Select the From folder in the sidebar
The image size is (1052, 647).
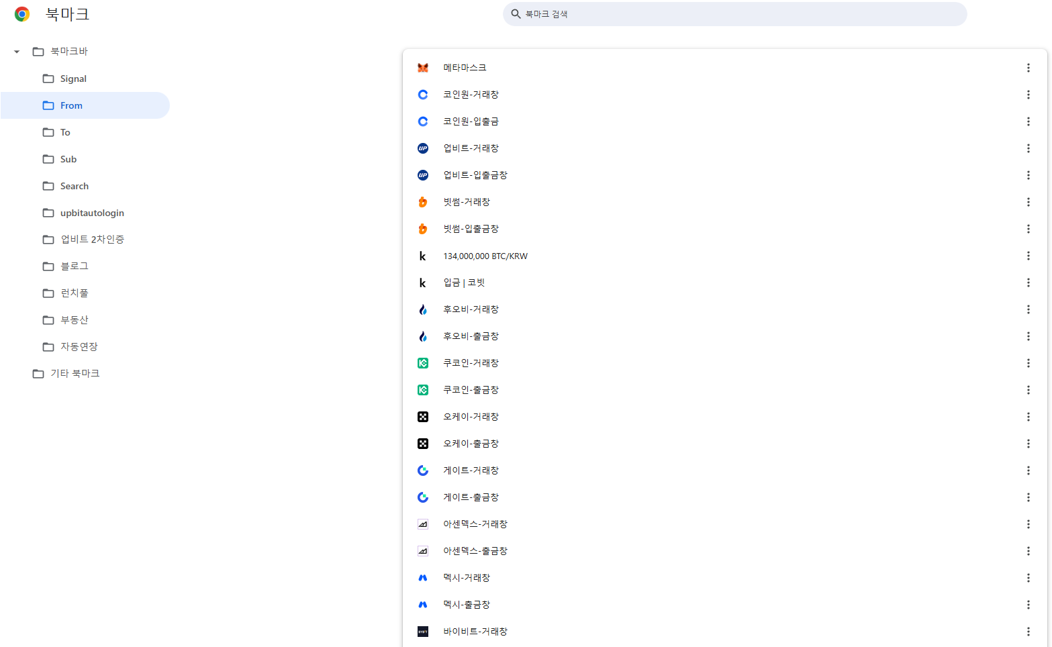tap(85, 105)
